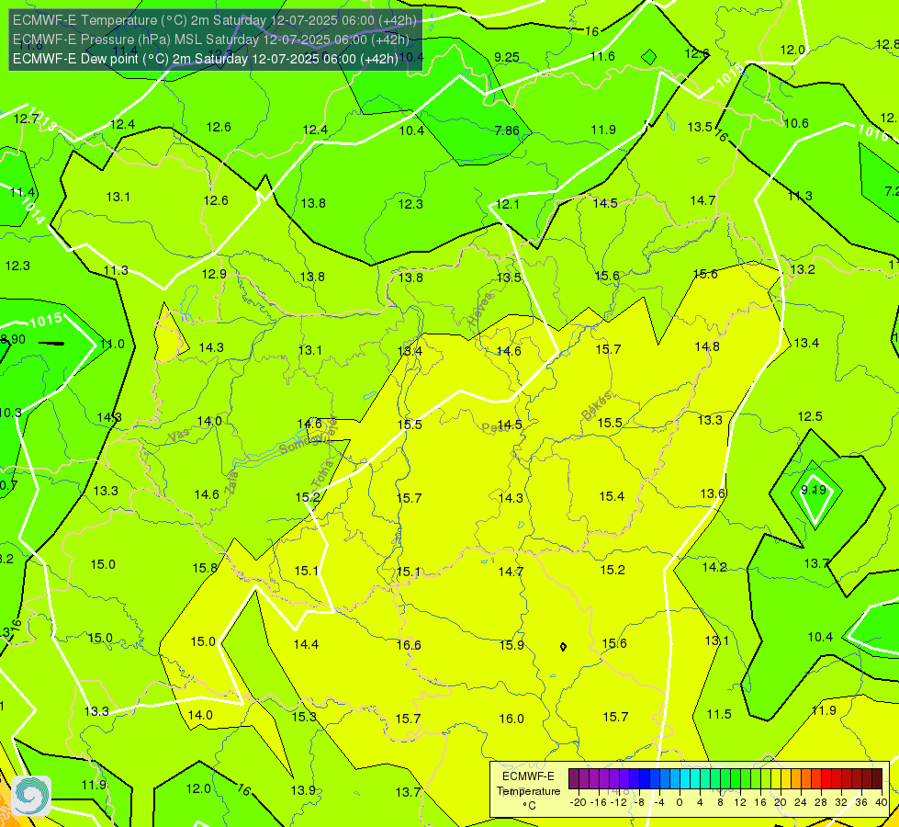Click the 15.9 temperature value
The width and height of the screenshot is (899, 827).
pyautogui.click(x=511, y=645)
